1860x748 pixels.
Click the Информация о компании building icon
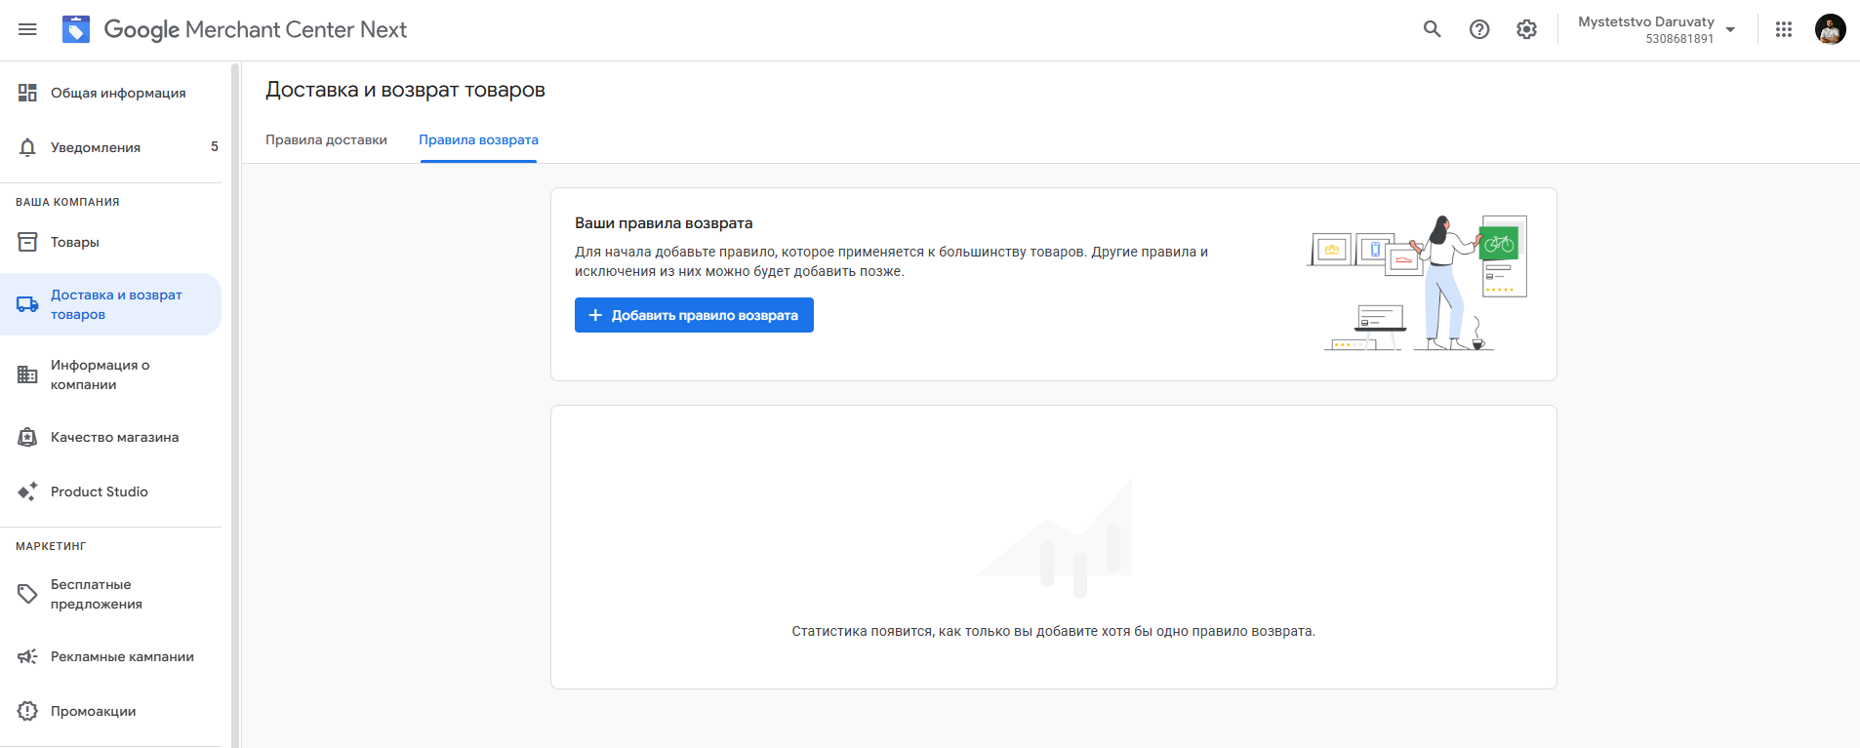tap(27, 374)
